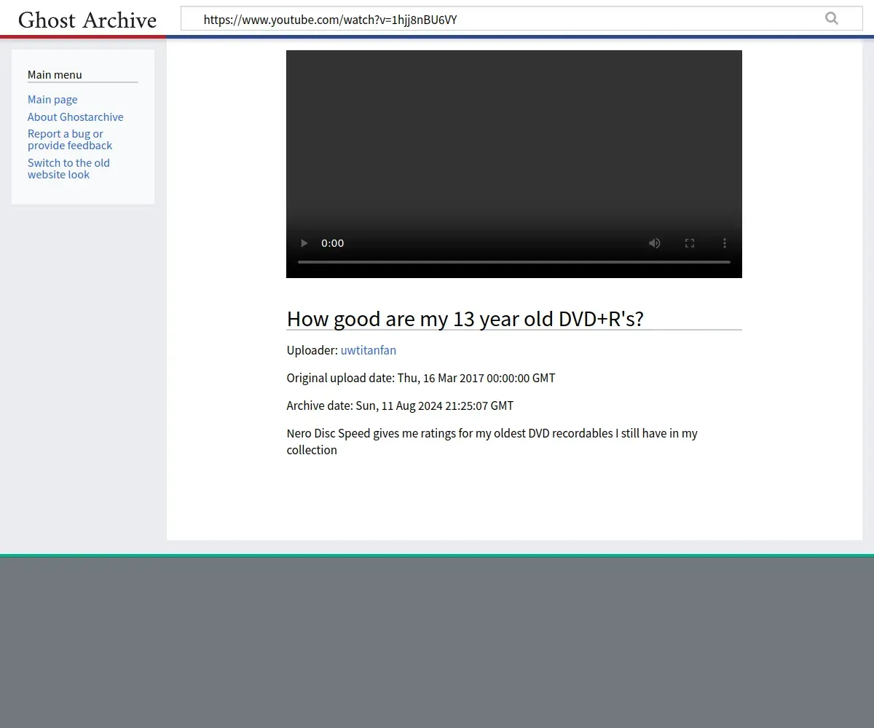Screen dimensions: 874x728
Task: Click the Archive date line
Action: tap(400, 405)
